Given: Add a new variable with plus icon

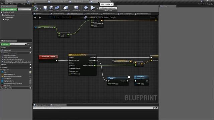Looking at the screenshot, I should click(x=30, y=67).
